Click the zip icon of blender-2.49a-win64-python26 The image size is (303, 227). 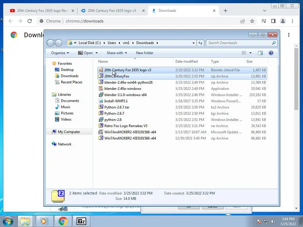click(101, 82)
